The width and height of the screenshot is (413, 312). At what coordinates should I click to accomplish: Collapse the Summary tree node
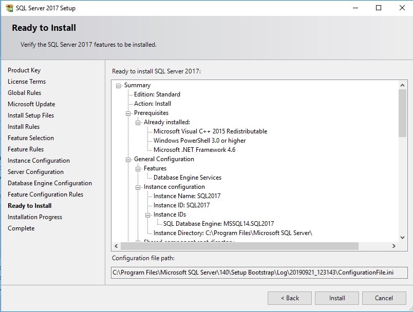click(119, 86)
